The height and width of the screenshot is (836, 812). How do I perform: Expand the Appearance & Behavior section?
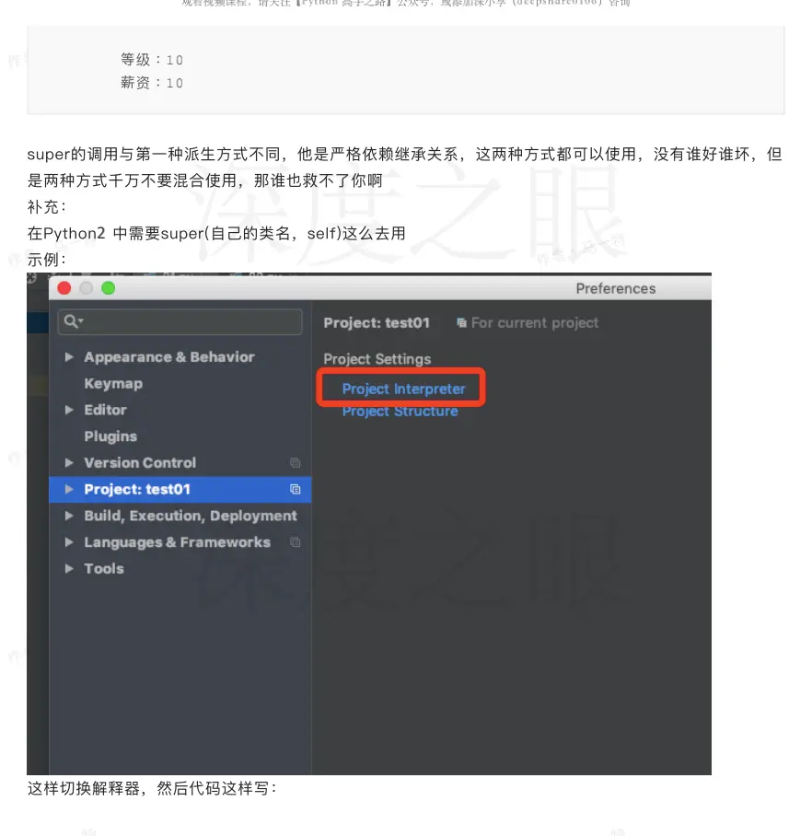(x=69, y=356)
